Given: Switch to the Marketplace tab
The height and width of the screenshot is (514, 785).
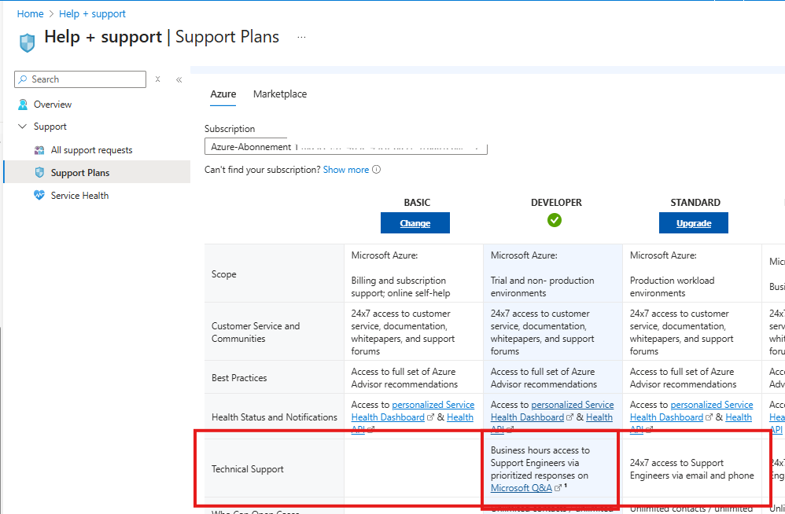Looking at the screenshot, I should (280, 94).
